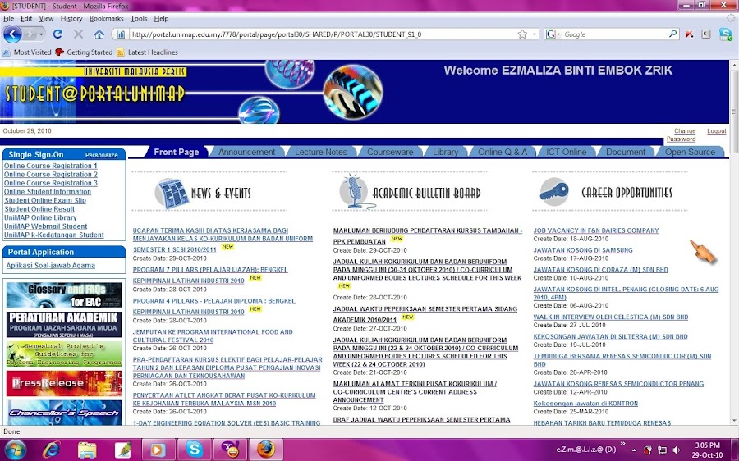Viewport: 739px width, 461px height.
Task: Open the back history dropdown arrow
Action: click(x=41, y=34)
